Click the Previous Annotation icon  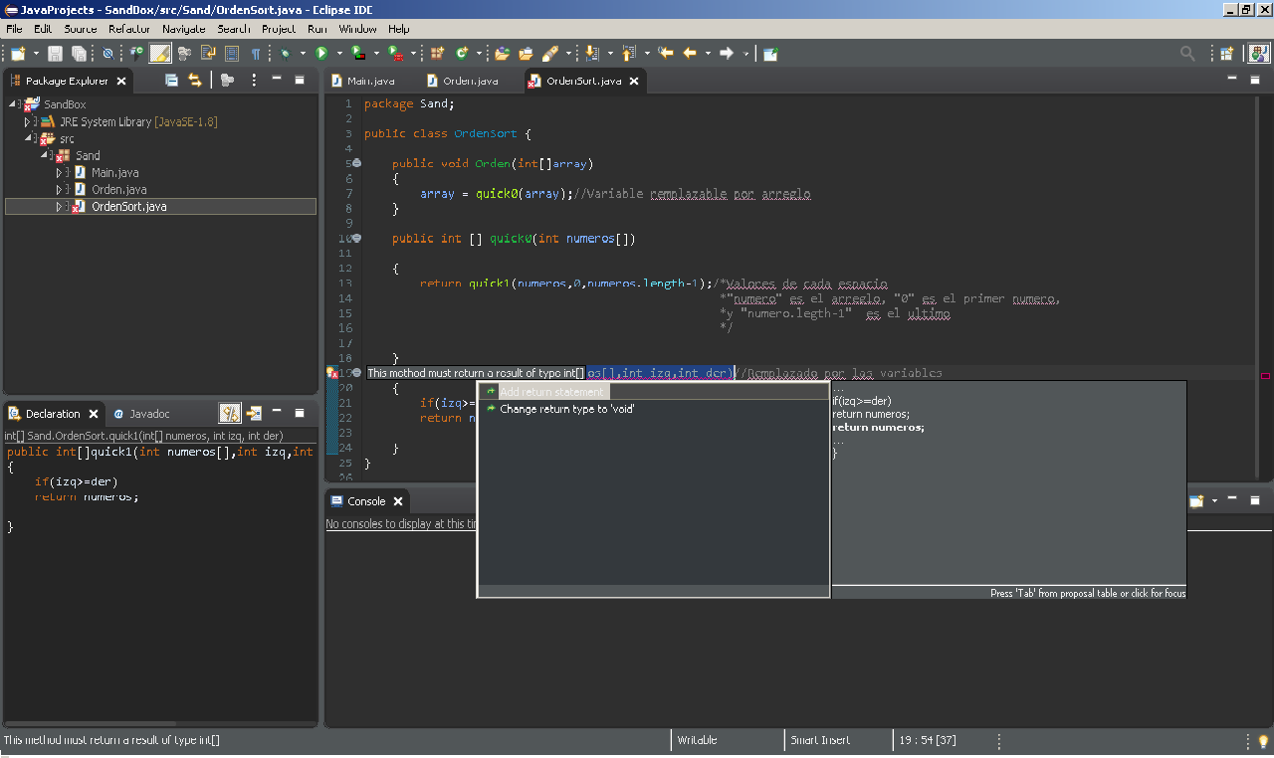coord(628,53)
